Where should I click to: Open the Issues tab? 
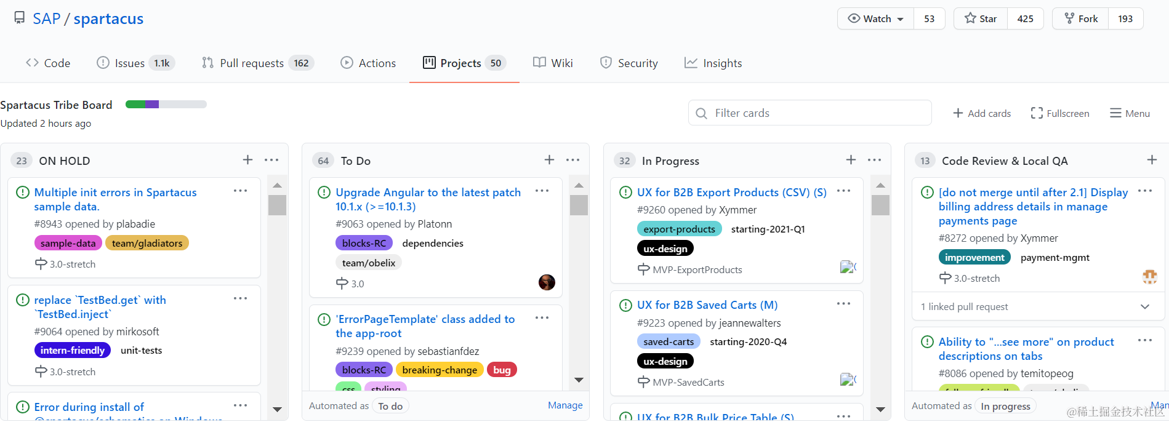(x=135, y=63)
